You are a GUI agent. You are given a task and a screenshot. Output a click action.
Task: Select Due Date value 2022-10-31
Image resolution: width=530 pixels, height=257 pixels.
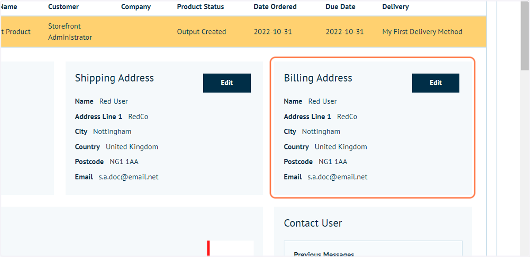point(345,32)
